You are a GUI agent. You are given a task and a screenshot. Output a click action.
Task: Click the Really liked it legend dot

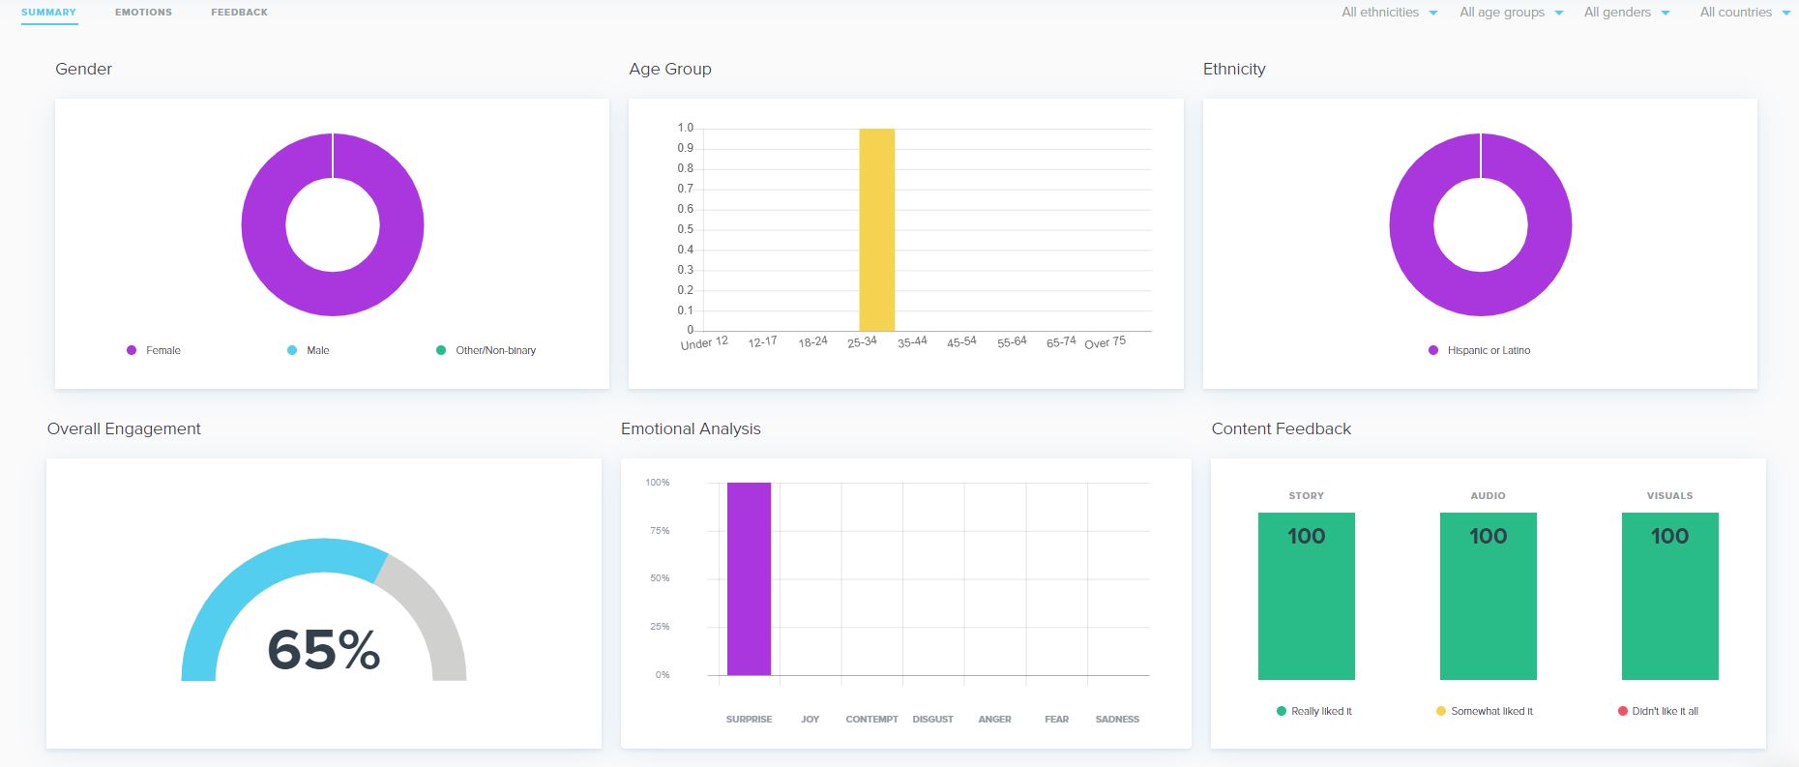coord(1282,711)
